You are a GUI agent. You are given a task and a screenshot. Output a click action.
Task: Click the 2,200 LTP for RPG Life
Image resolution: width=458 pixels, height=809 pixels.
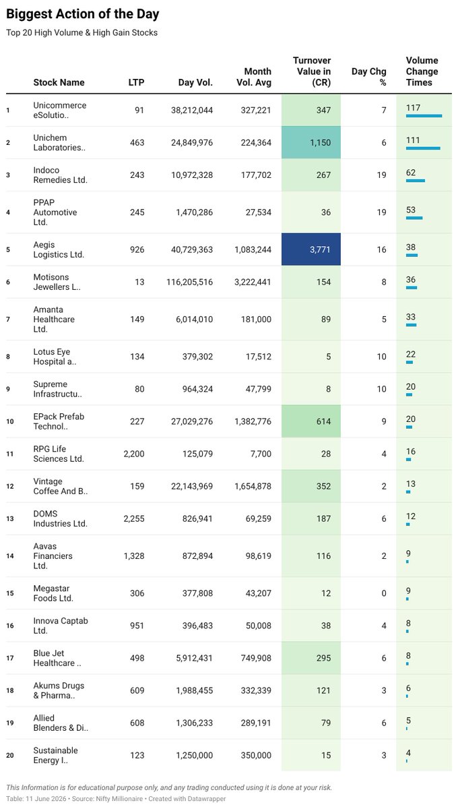(x=134, y=454)
